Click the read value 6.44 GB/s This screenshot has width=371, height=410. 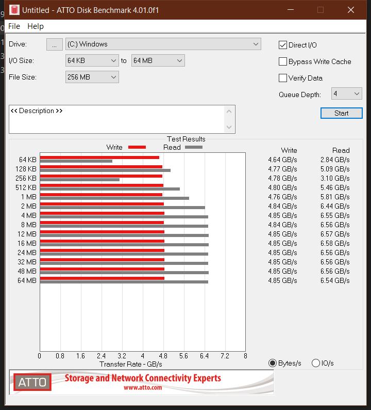click(x=335, y=206)
